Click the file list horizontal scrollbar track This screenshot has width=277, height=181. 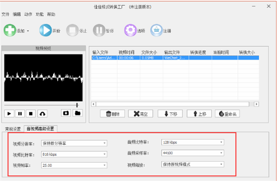tap(173, 104)
